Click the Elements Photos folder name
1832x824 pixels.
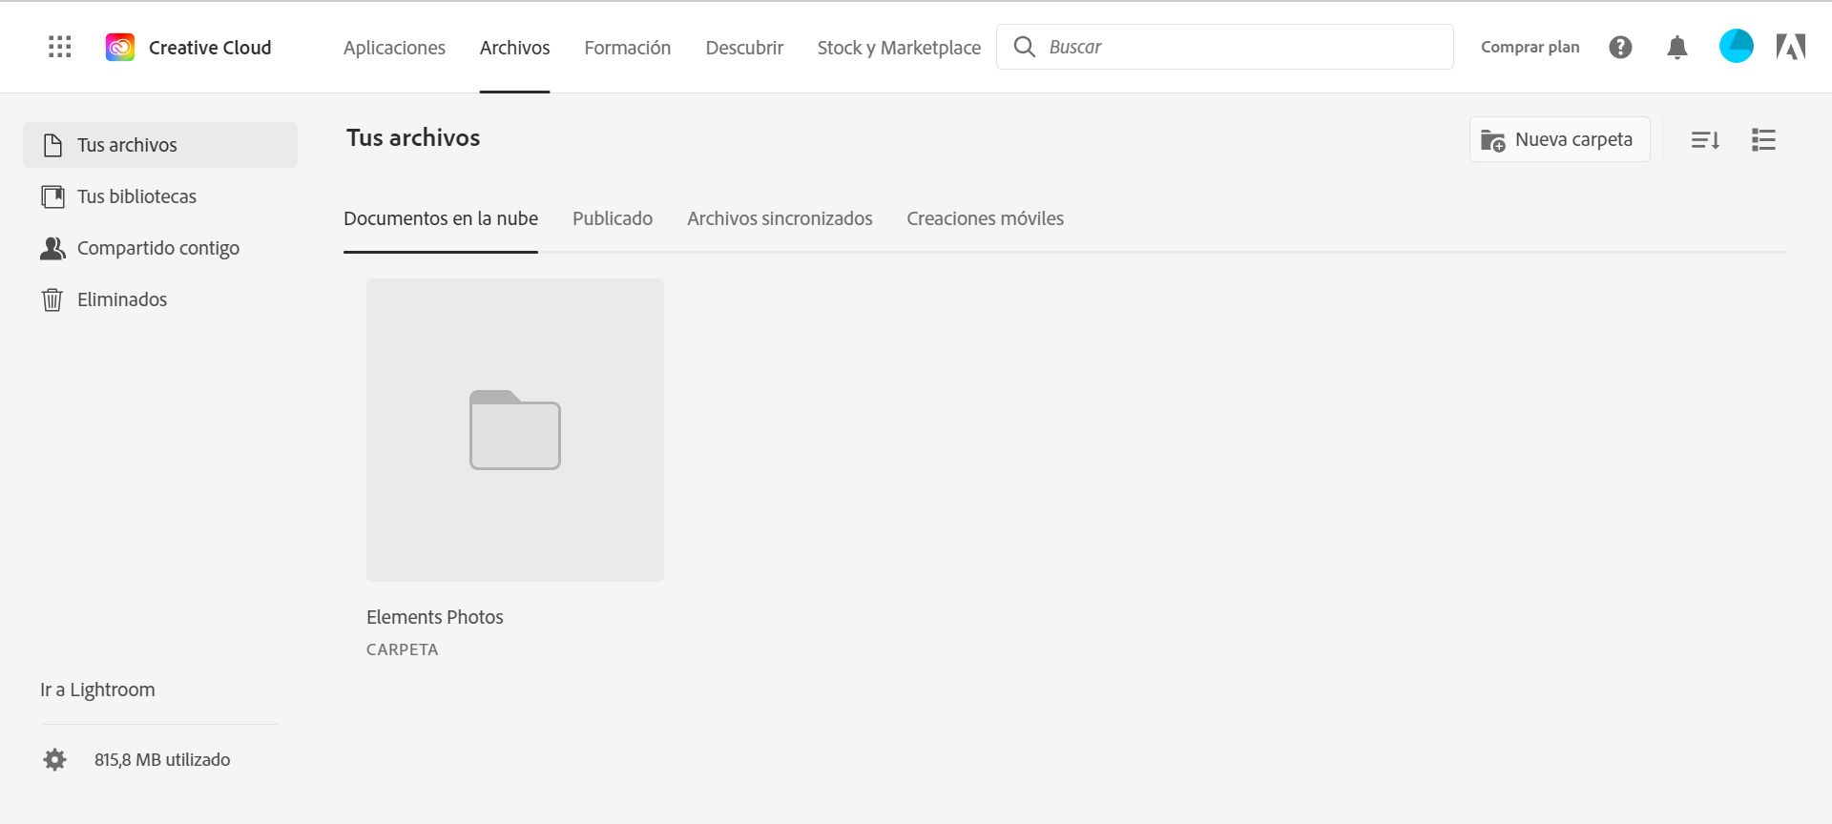click(435, 617)
